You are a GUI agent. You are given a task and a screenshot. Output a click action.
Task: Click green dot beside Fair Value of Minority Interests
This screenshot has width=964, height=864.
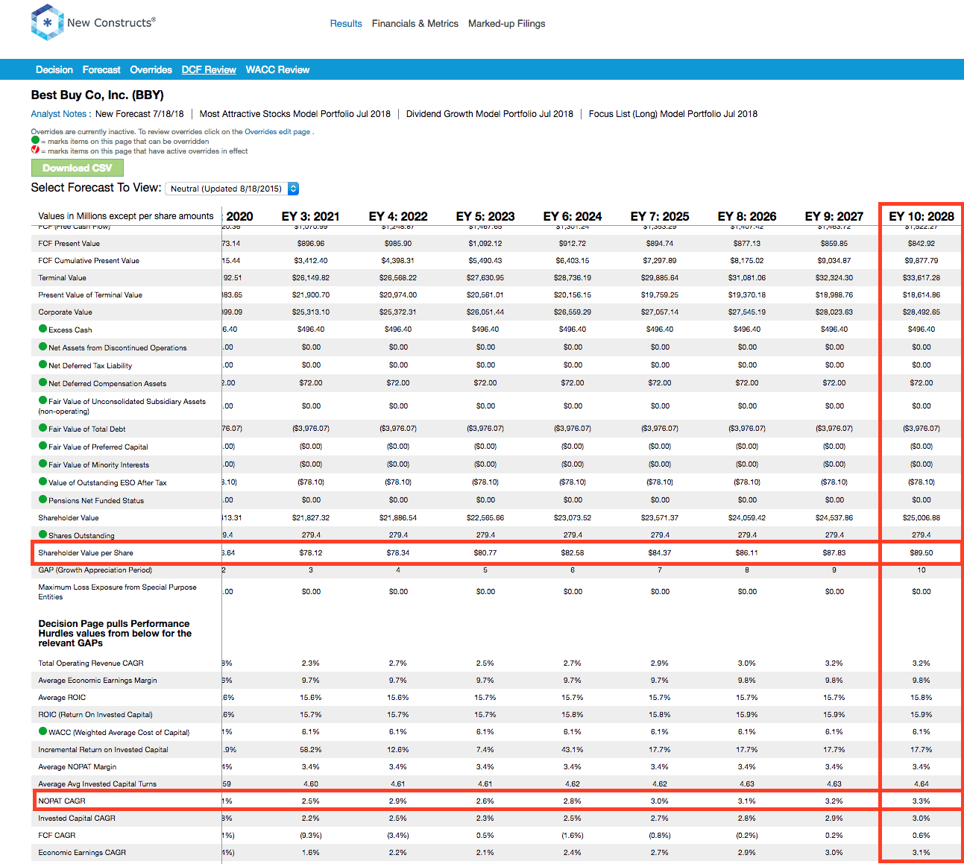(x=42, y=464)
